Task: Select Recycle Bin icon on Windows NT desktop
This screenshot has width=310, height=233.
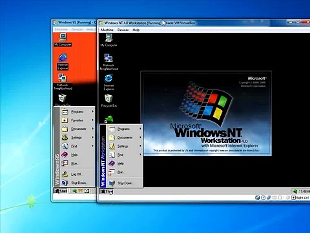Action: point(108,101)
